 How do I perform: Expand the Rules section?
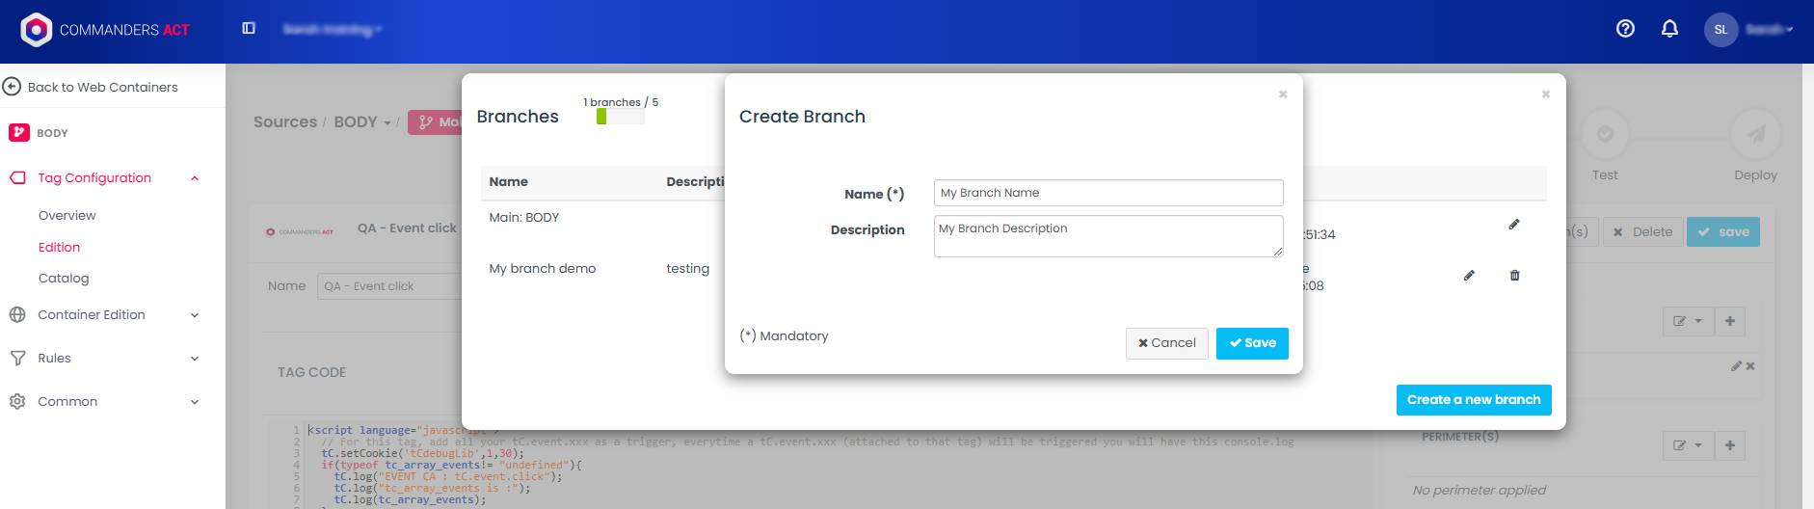pos(195,359)
